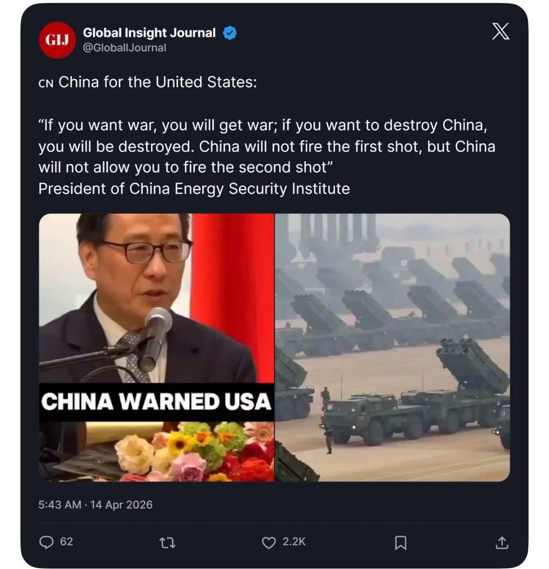Open the left image of man speaking
The image size is (549, 569).
156,348
